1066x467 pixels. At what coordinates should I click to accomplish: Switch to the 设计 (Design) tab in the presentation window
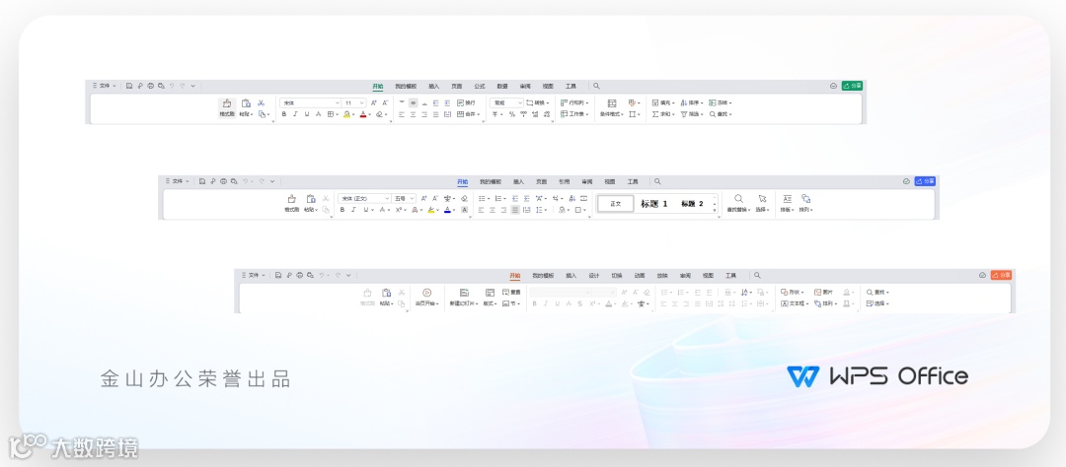[593, 276]
